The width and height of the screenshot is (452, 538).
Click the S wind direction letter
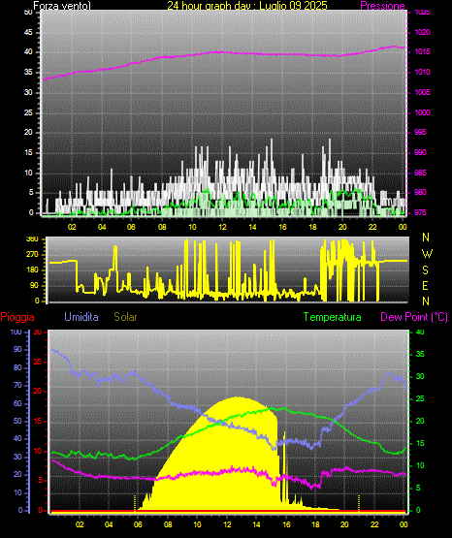click(425, 270)
